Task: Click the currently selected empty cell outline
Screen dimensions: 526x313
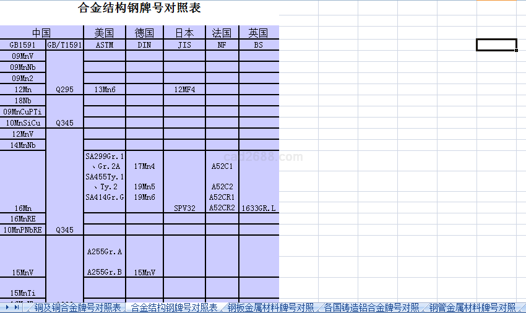Action: tap(496, 45)
